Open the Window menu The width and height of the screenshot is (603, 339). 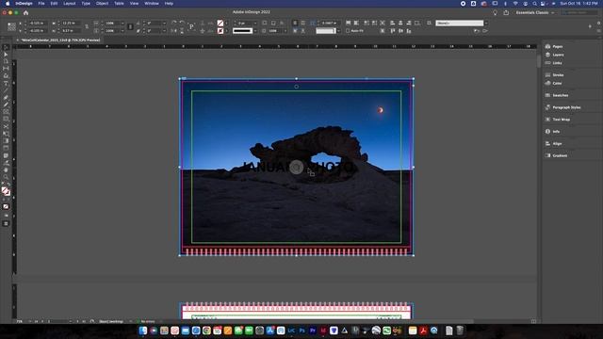tap(152, 4)
